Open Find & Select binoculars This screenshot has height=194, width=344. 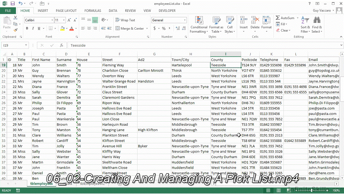pos(317,25)
